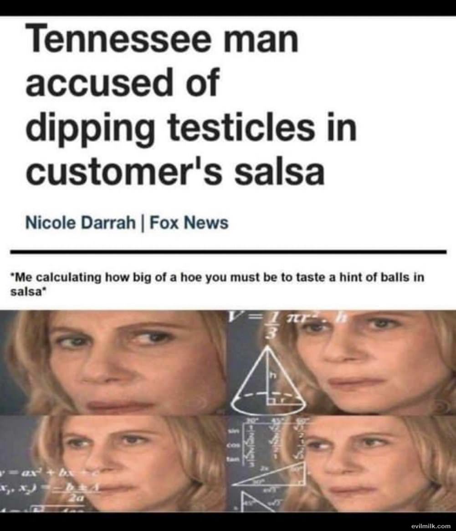Click the black divider line under byline
The height and width of the screenshot is (531, 456).
point(228,252)
